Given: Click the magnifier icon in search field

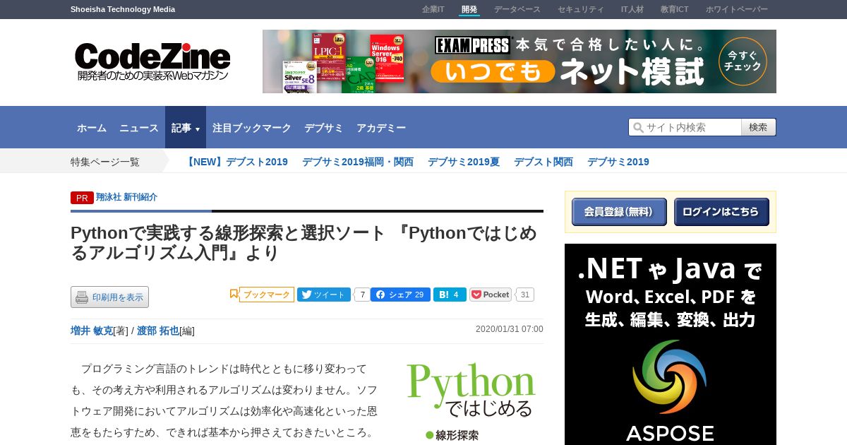Looking at the screenshot, I should click(638, 127).
